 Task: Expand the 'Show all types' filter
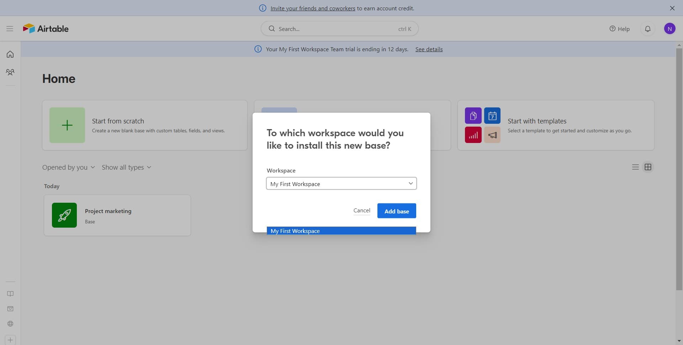point(126,168)
